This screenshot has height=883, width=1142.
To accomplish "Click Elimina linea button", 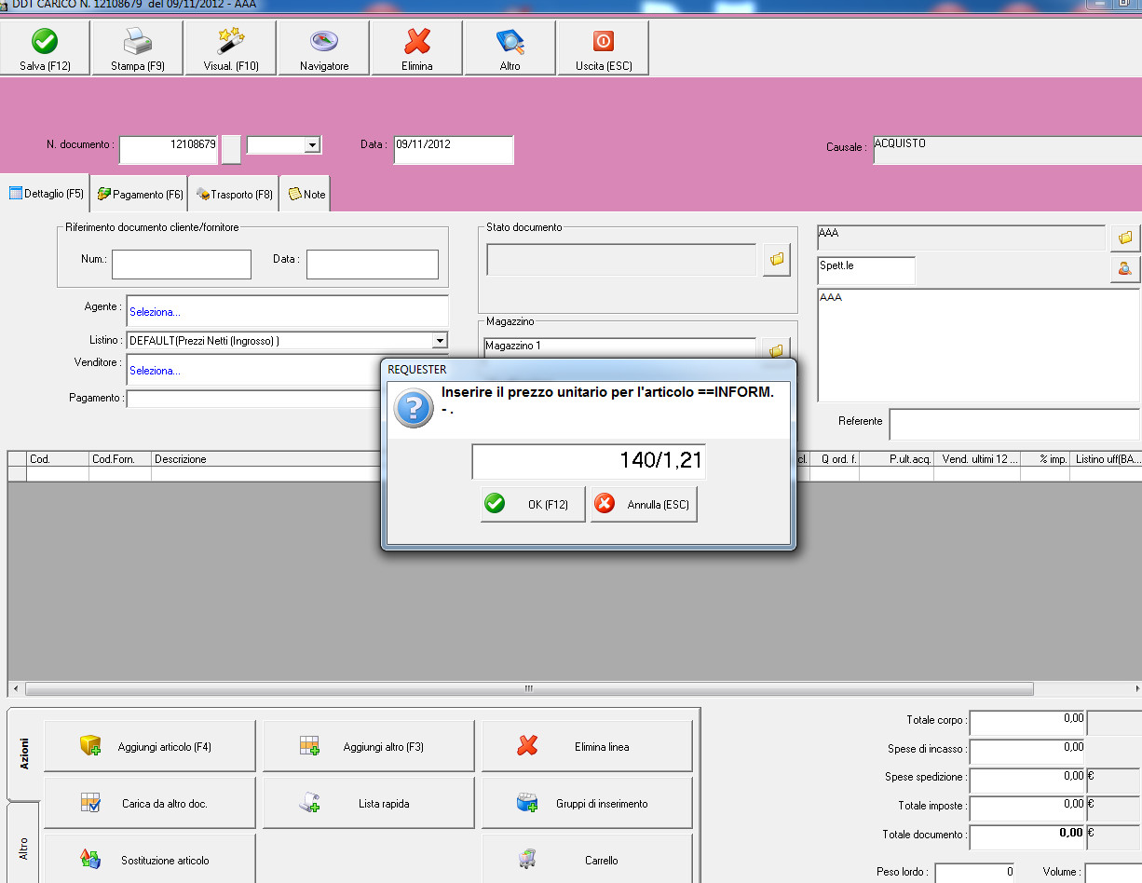I will (587, 746).
